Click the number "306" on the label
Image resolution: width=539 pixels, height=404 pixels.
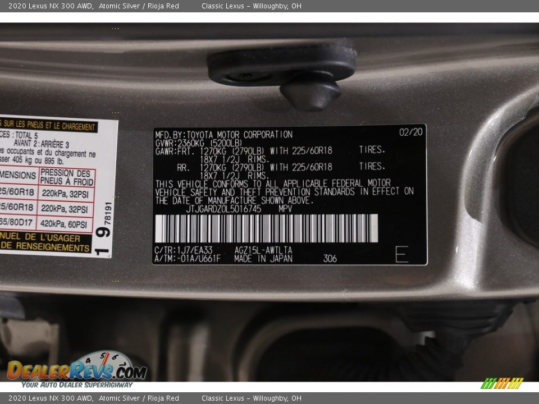point(330,259)
